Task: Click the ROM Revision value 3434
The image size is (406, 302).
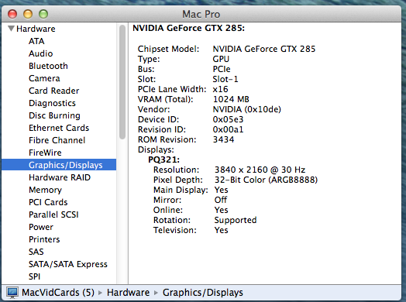Action: (x=223, y=139)
